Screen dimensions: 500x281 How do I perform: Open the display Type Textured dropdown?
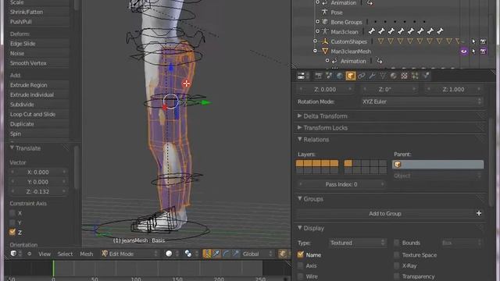[358, 243]
